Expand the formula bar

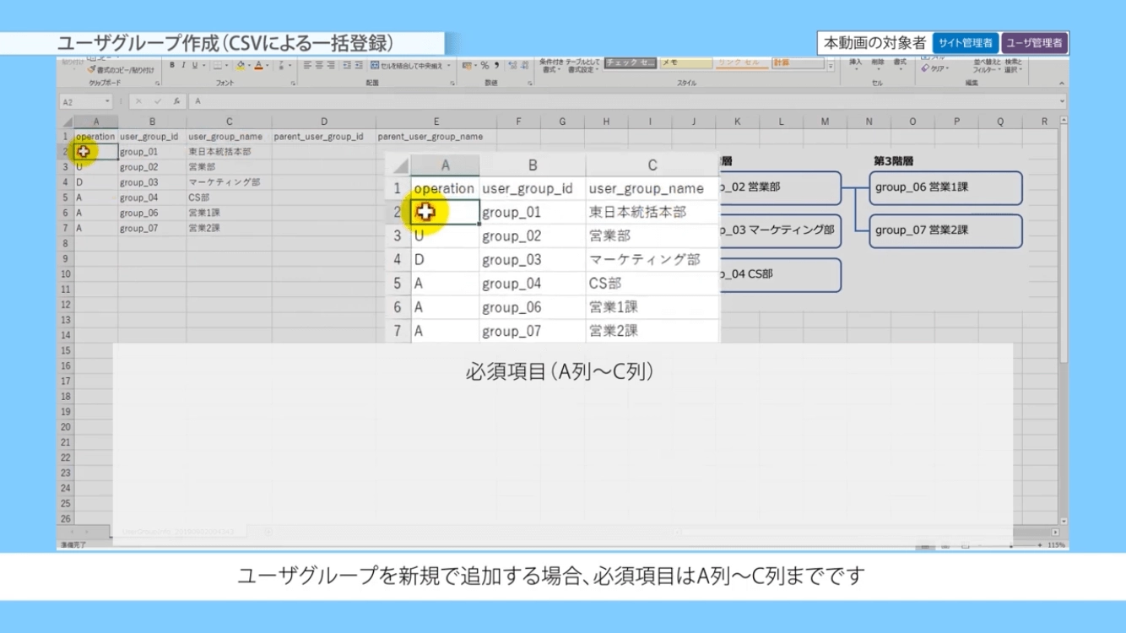point(1063,101)
